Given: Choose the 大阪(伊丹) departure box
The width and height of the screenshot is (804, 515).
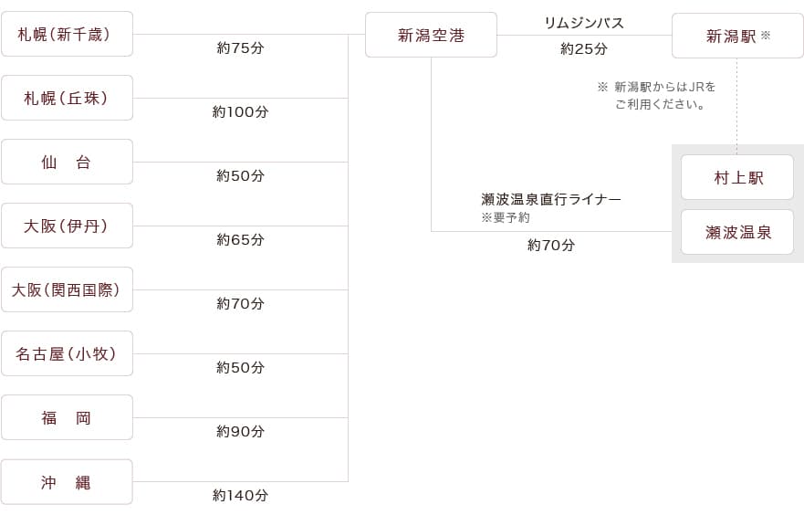Looking at the screenshot, I should (67, 226).
